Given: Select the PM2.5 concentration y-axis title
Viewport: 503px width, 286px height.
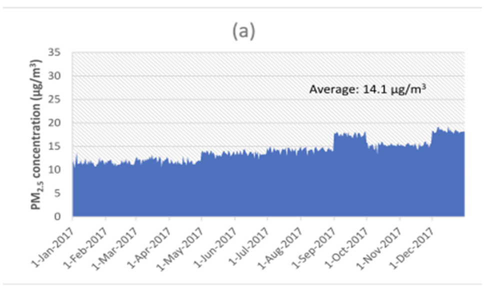Looking at the screenshot, I should 38,133.
